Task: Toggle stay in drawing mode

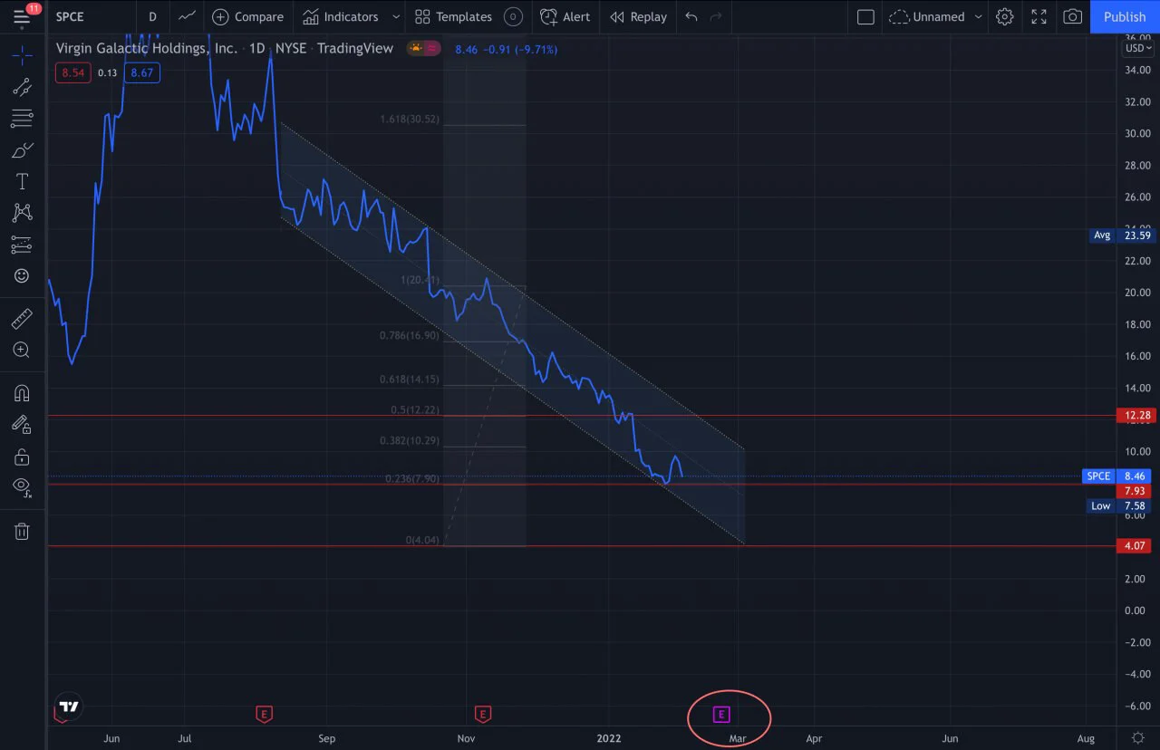Action: point(22,424)
